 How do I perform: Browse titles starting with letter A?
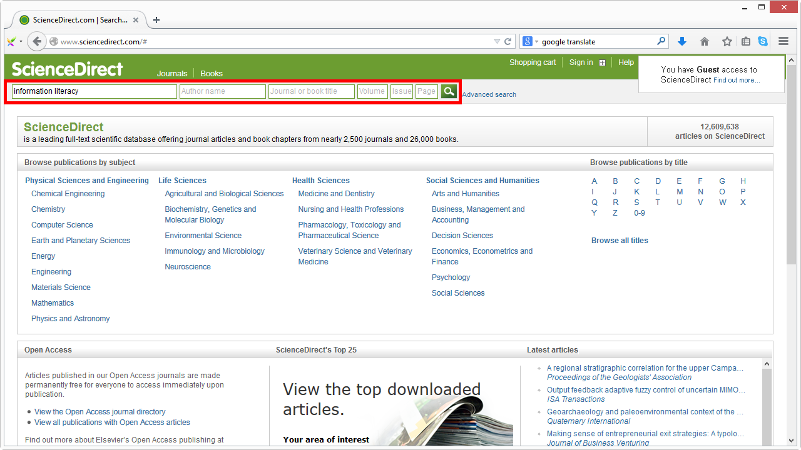coord(594,181)
